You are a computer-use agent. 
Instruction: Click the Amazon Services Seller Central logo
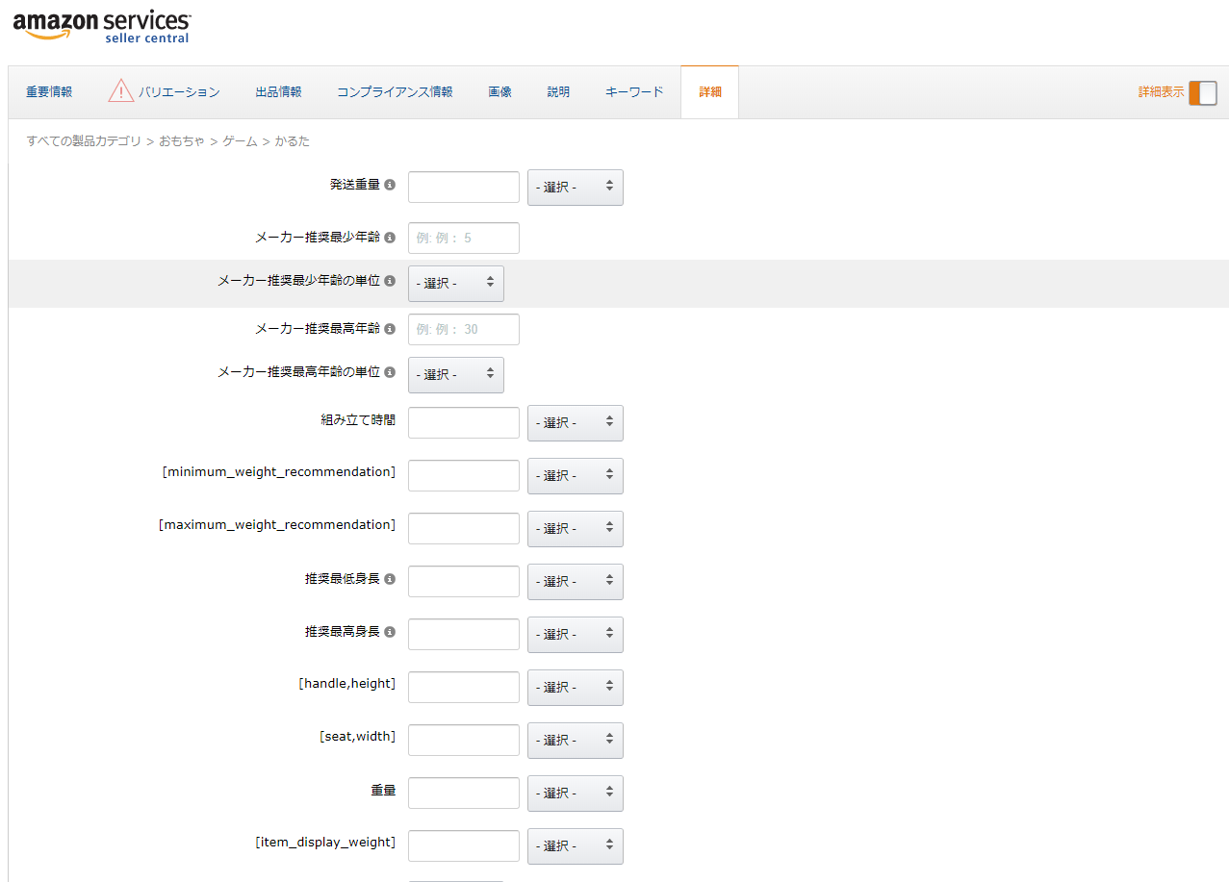pos(102,26)
